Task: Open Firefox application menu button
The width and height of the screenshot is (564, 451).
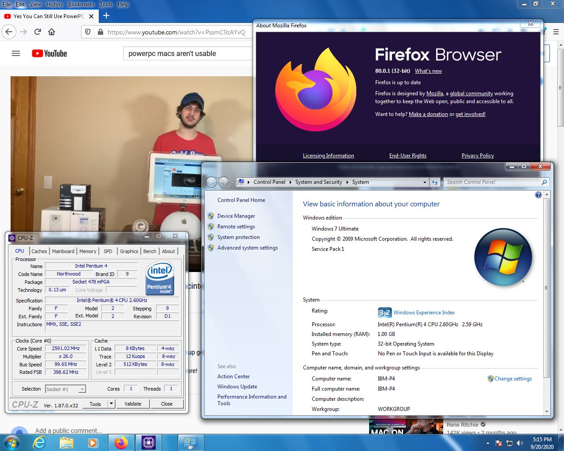Action: (x=556, y=32)
